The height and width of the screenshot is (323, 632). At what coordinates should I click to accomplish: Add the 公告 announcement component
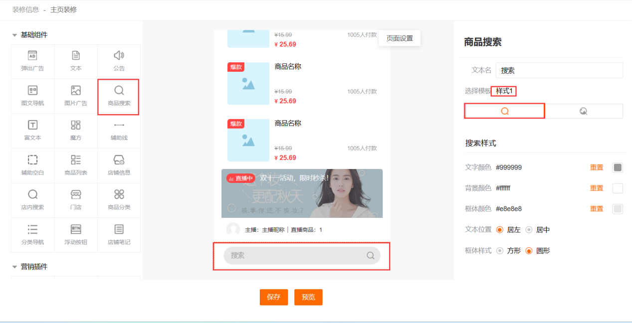pyautogui.click(x=119, y=61)
